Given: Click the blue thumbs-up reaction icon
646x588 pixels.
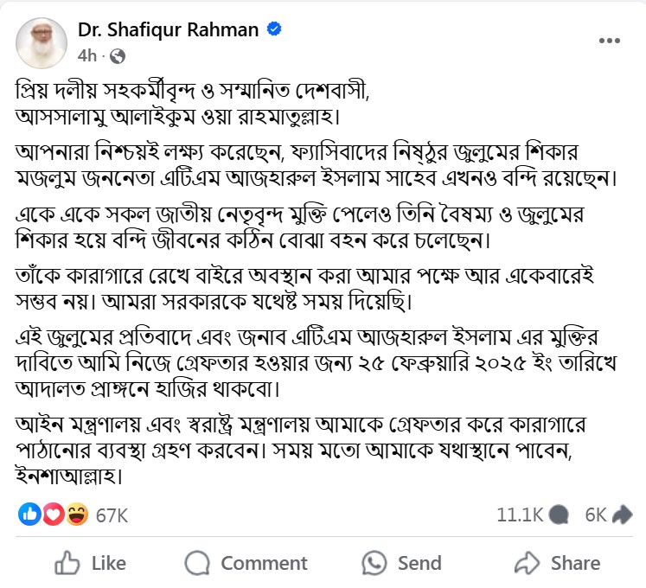Looking at the screenshot, I should [x=29, y=514].
